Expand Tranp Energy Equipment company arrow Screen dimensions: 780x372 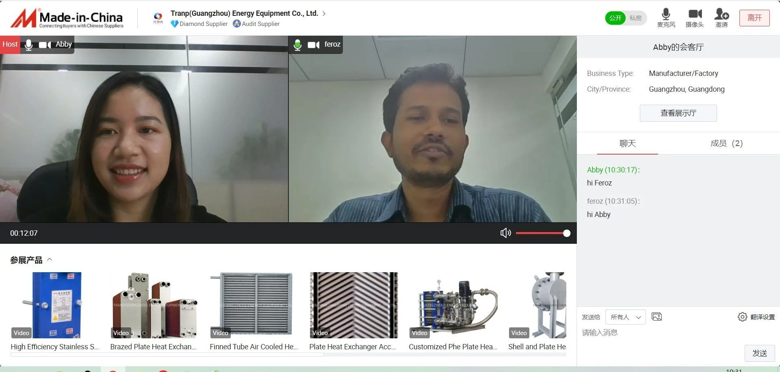point(324,13)
